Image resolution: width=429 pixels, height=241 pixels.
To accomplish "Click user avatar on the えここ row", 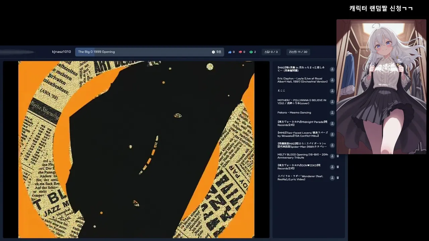I will (332, 91).
